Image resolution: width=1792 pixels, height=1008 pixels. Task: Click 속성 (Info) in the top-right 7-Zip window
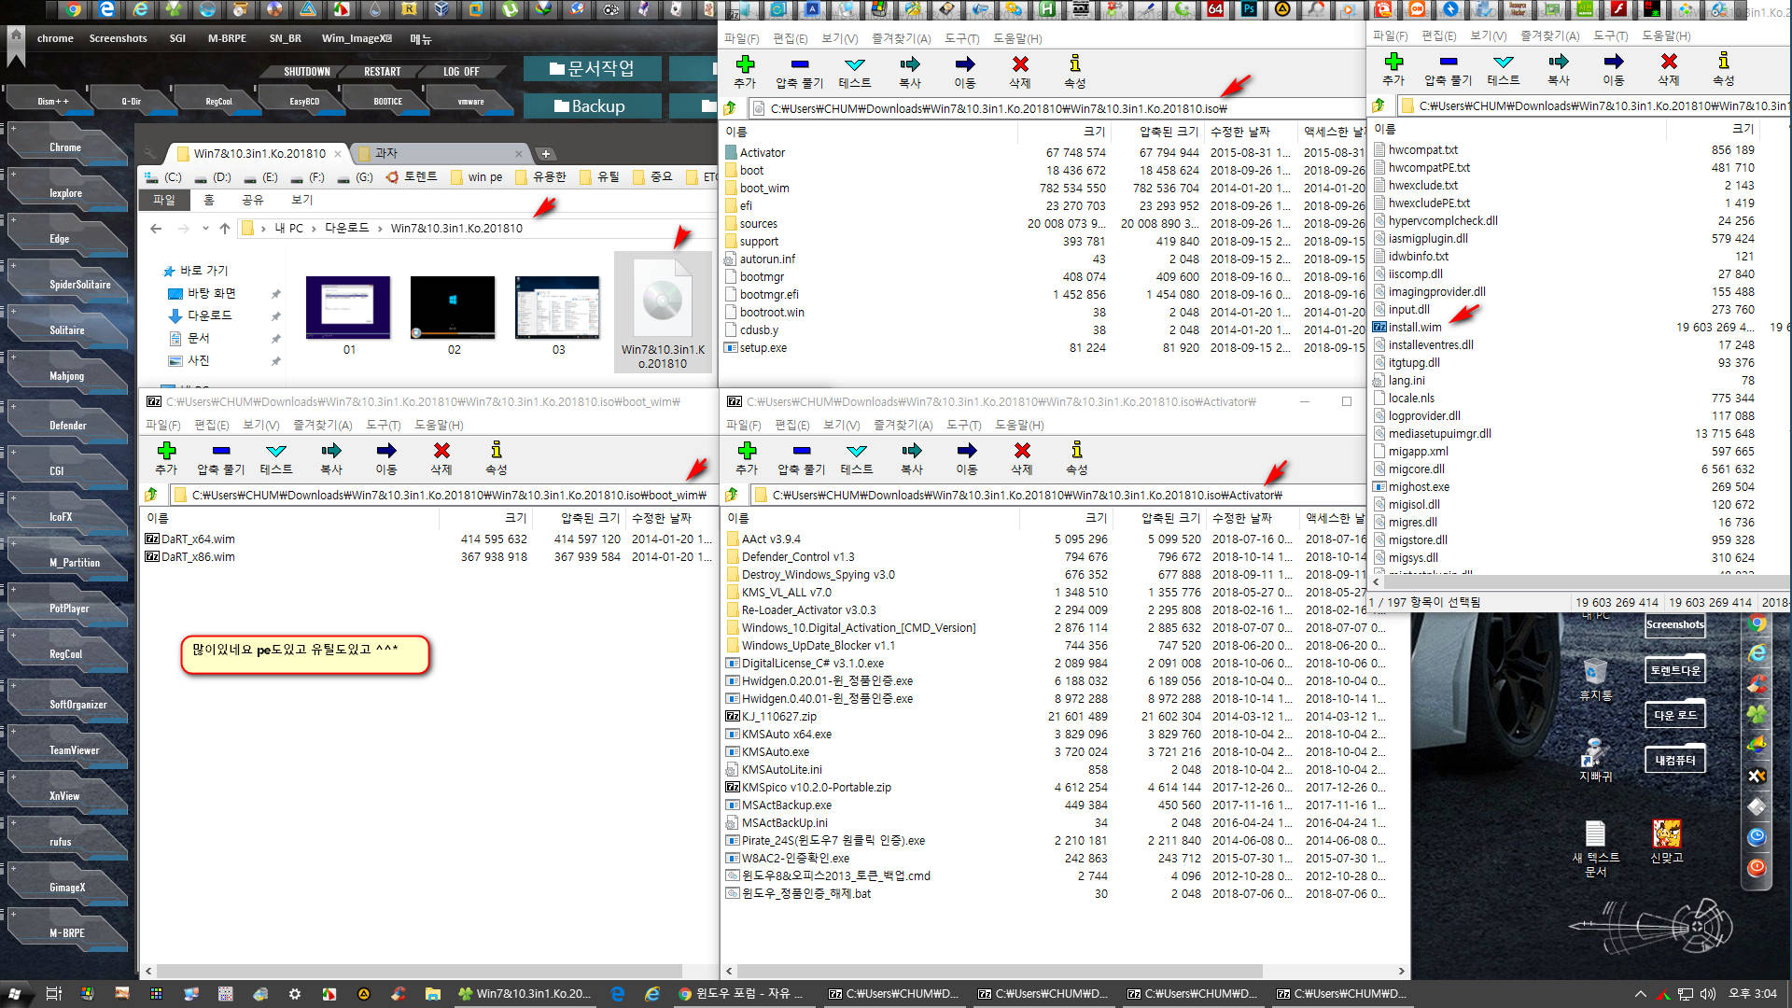1724,69
